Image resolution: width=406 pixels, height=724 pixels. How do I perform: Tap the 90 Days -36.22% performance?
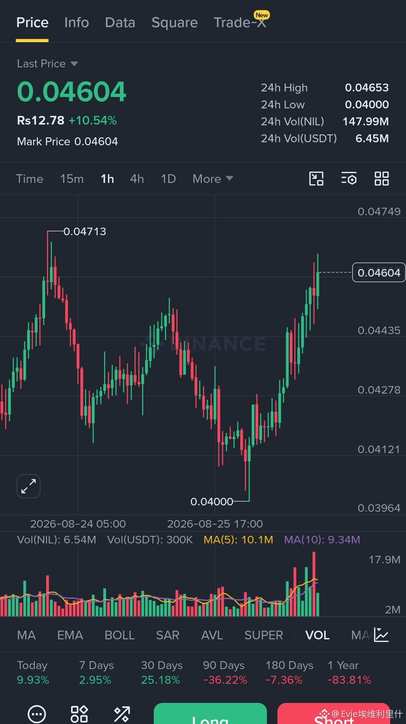[x=225, y=672]
